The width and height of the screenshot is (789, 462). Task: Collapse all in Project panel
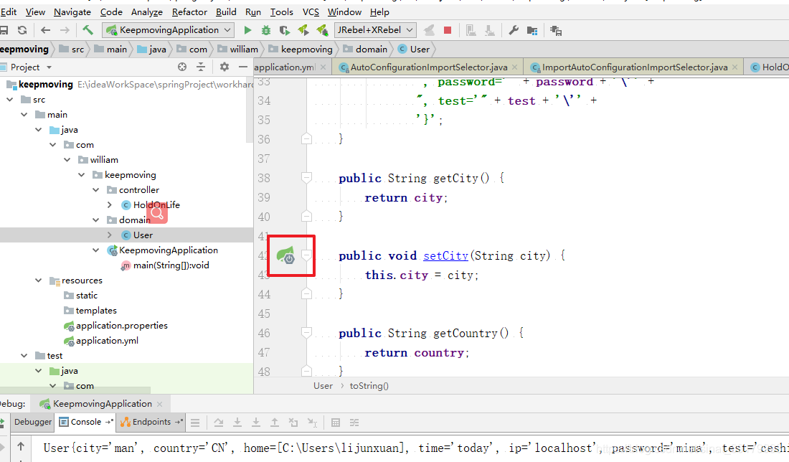(201, 67)
